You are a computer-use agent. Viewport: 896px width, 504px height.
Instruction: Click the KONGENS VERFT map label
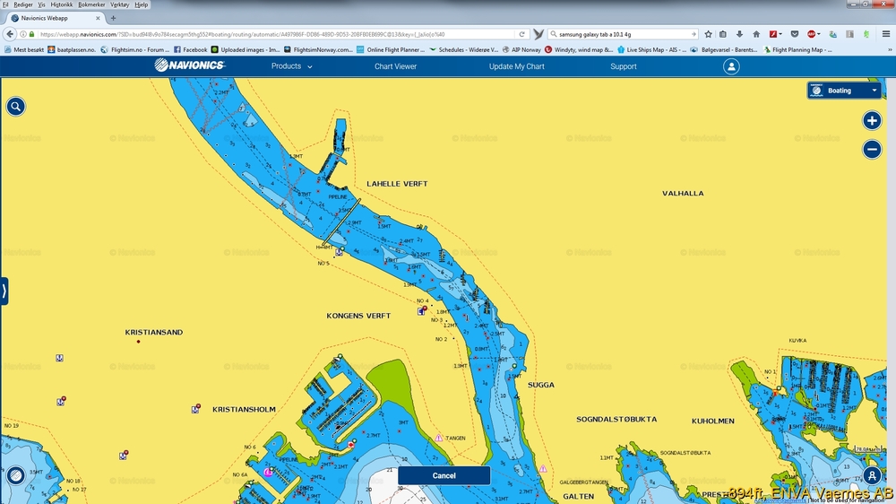pyautogui.click(x=358, y=316)
